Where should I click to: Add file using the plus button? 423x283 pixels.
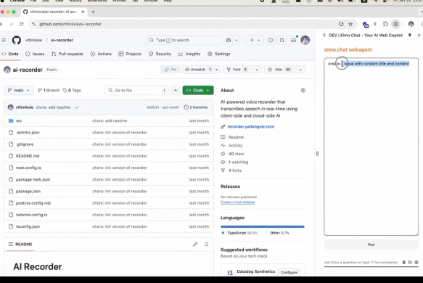tap(176, 91)
